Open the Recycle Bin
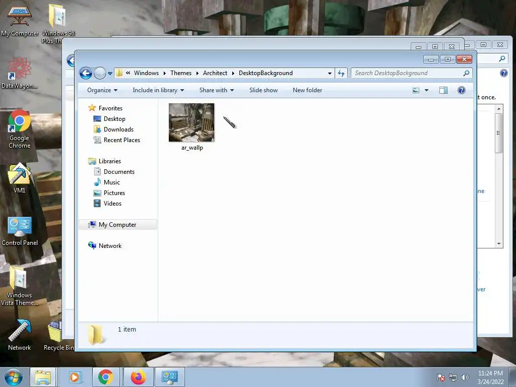This screenshot has width=516, height=387. 58,336
